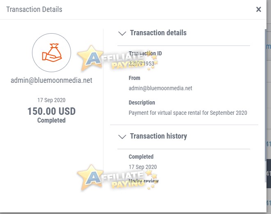Click the 150.00 USD amount
The width and height of the screenshot is (271, 214).
[51, 111]
